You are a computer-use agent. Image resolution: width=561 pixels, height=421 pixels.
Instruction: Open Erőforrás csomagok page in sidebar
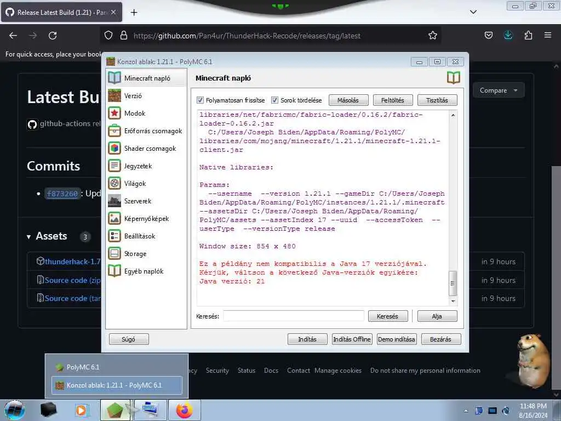click(146, 130)
